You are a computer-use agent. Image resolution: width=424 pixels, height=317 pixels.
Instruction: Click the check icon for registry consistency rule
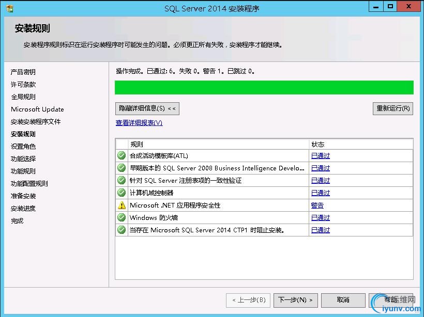pos(122,180)
